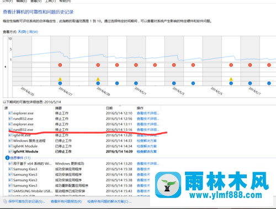This screenshot has height=209, width=276.
Task: Select the red error icon for 2016/5/7
Action: (x=250, y=65)
